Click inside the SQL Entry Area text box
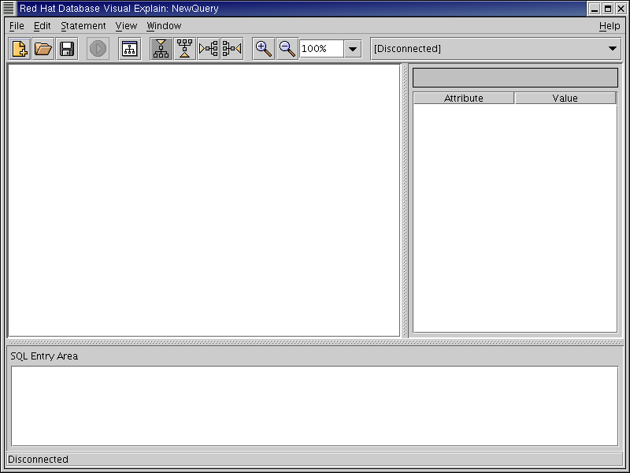The height and width of the screenshot is (473, 630). tap(314, 406)
